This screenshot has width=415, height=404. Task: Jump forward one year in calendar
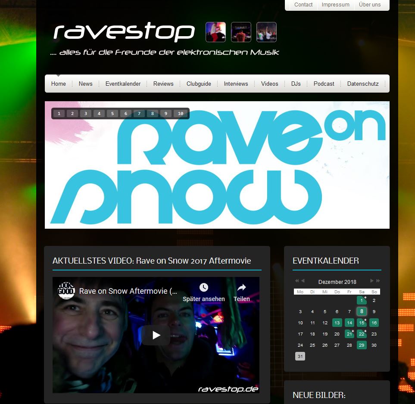378,281
